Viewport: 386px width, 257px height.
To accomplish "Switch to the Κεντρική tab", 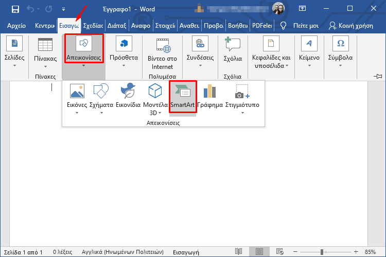I will tap(45, 26).
